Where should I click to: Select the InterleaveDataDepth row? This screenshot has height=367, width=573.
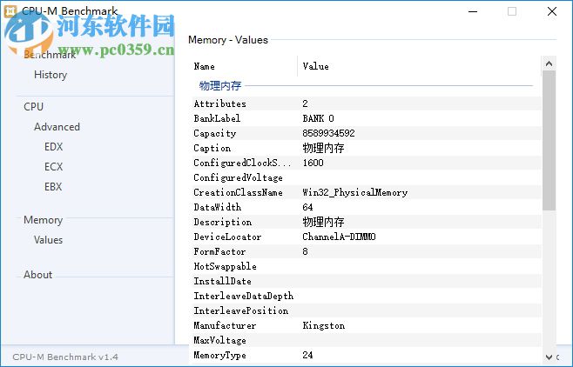(367, 296)
